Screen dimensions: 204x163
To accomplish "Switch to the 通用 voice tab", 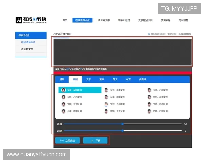I will [x=62, y=79].
